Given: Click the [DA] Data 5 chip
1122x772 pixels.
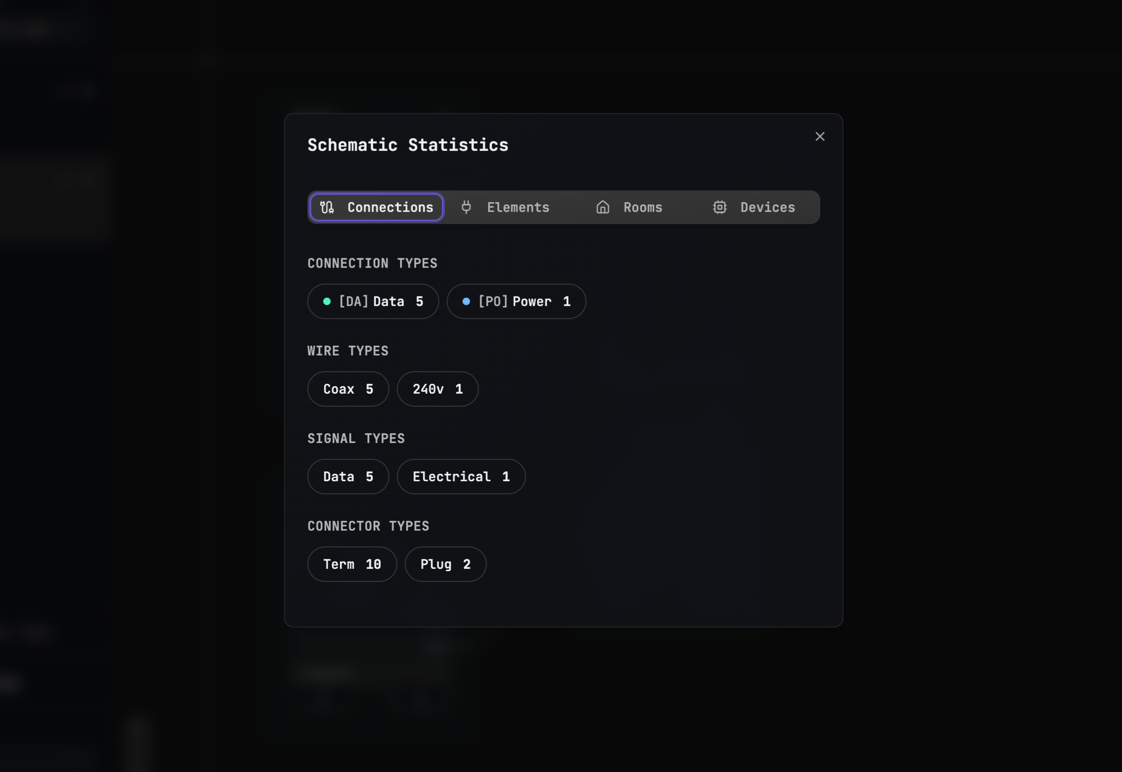Looking at the screenshot, I should coord(372,302).
